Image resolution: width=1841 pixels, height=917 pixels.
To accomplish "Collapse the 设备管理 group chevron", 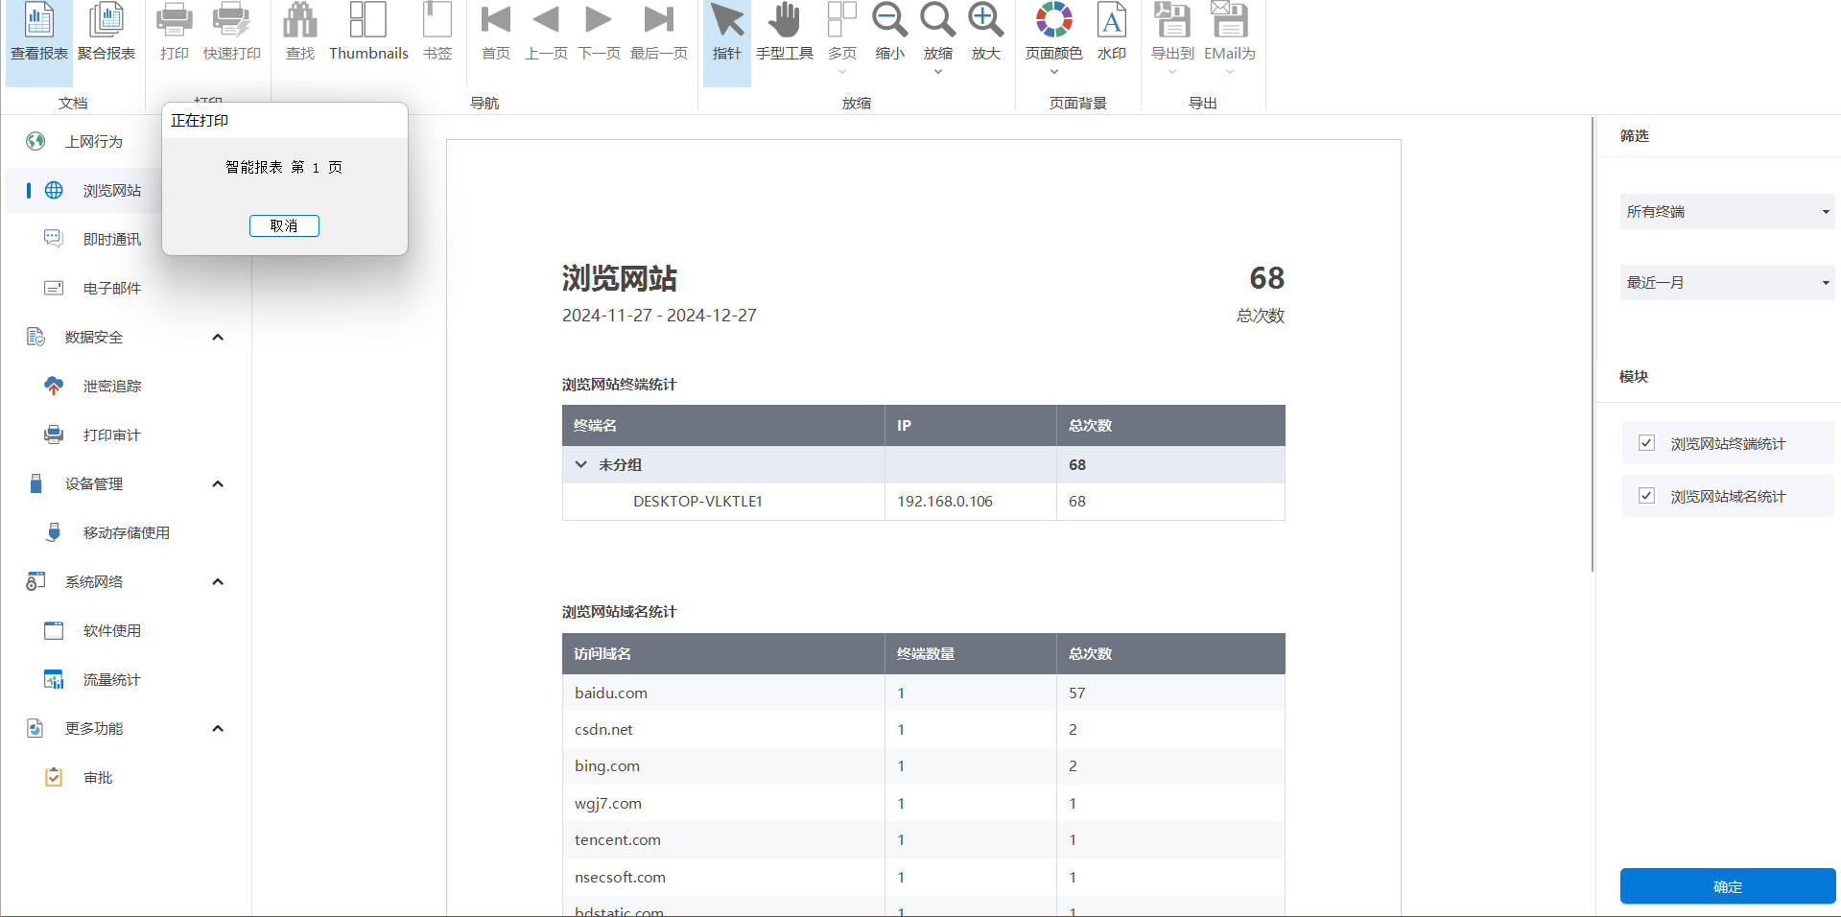I will click(x=218, y=483).
